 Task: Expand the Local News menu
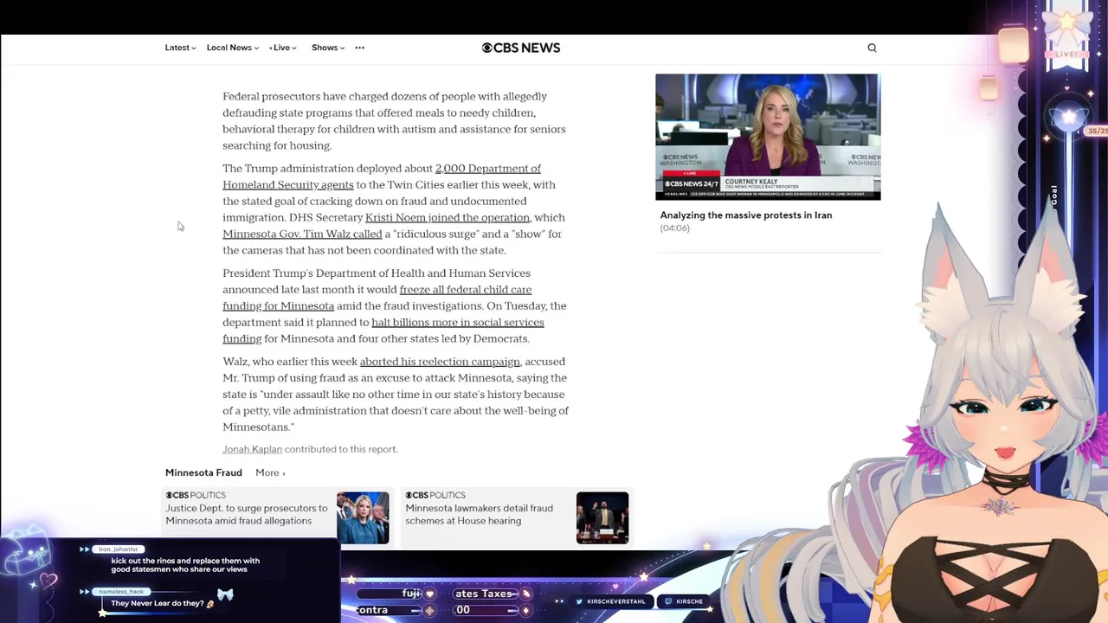click(x=232, y=48)
